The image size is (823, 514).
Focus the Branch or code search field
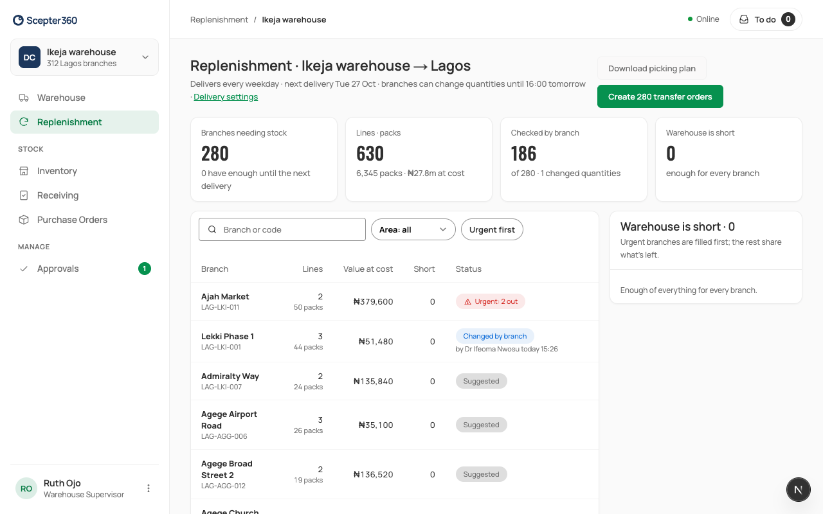(282, 229)
